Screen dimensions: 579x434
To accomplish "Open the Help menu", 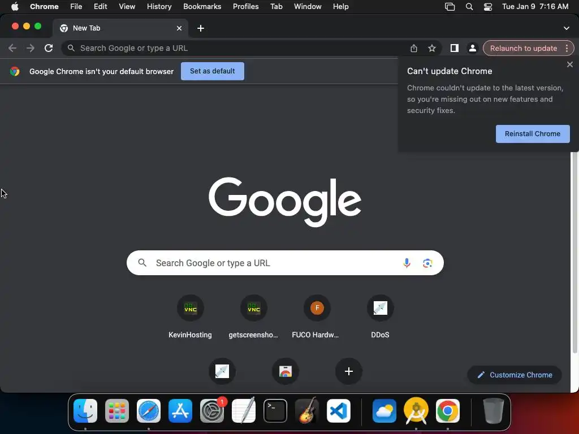I will [340, 7].
